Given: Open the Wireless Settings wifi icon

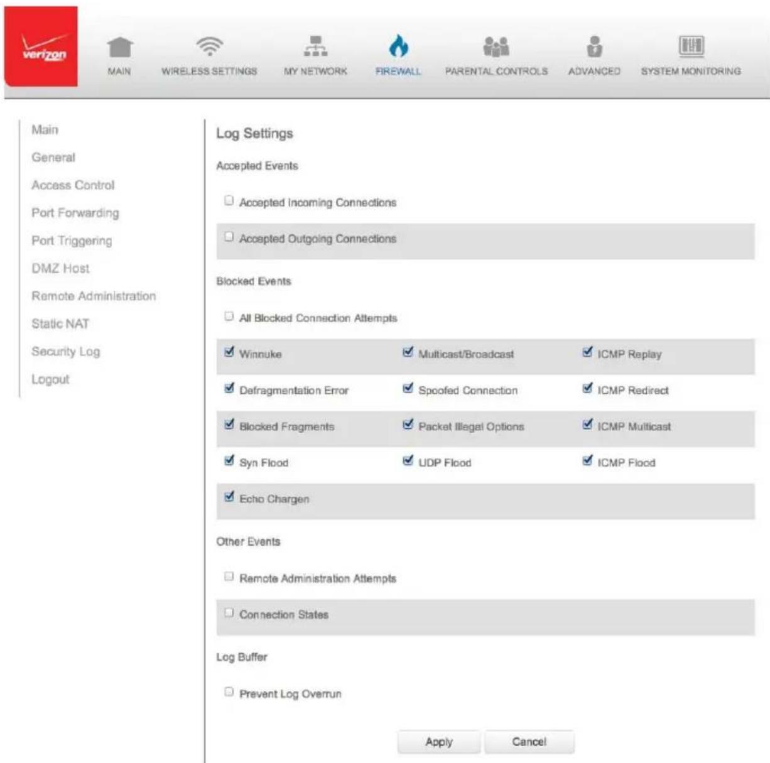Looking at the screenshot, I should click(x=209, y=46).
